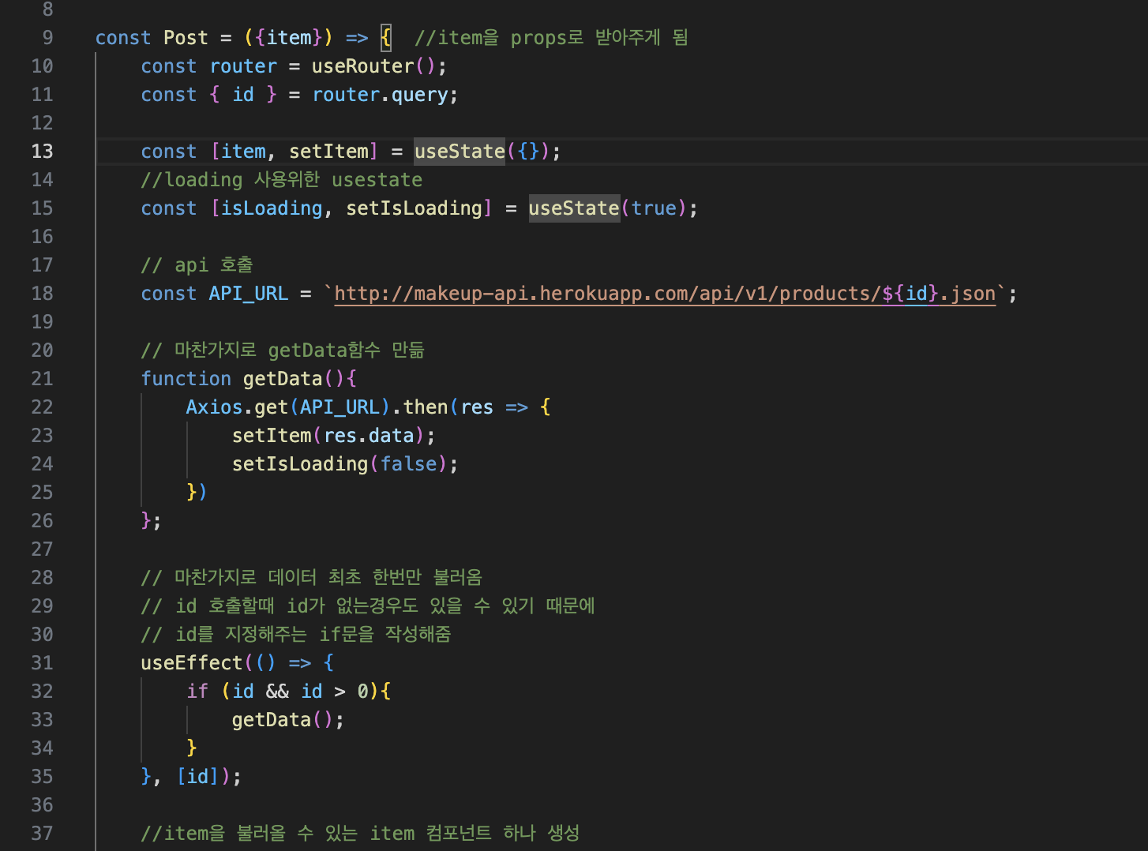Click the then method on line 22
Viewport: 1148px width, 851px height.
click(426, 407)
